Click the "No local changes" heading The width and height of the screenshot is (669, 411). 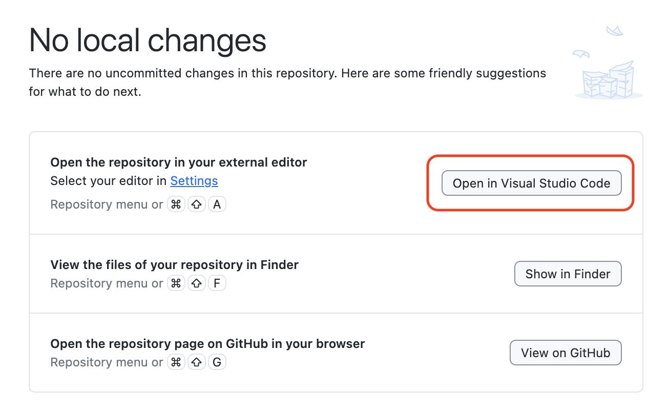click(x=148, y=40)
